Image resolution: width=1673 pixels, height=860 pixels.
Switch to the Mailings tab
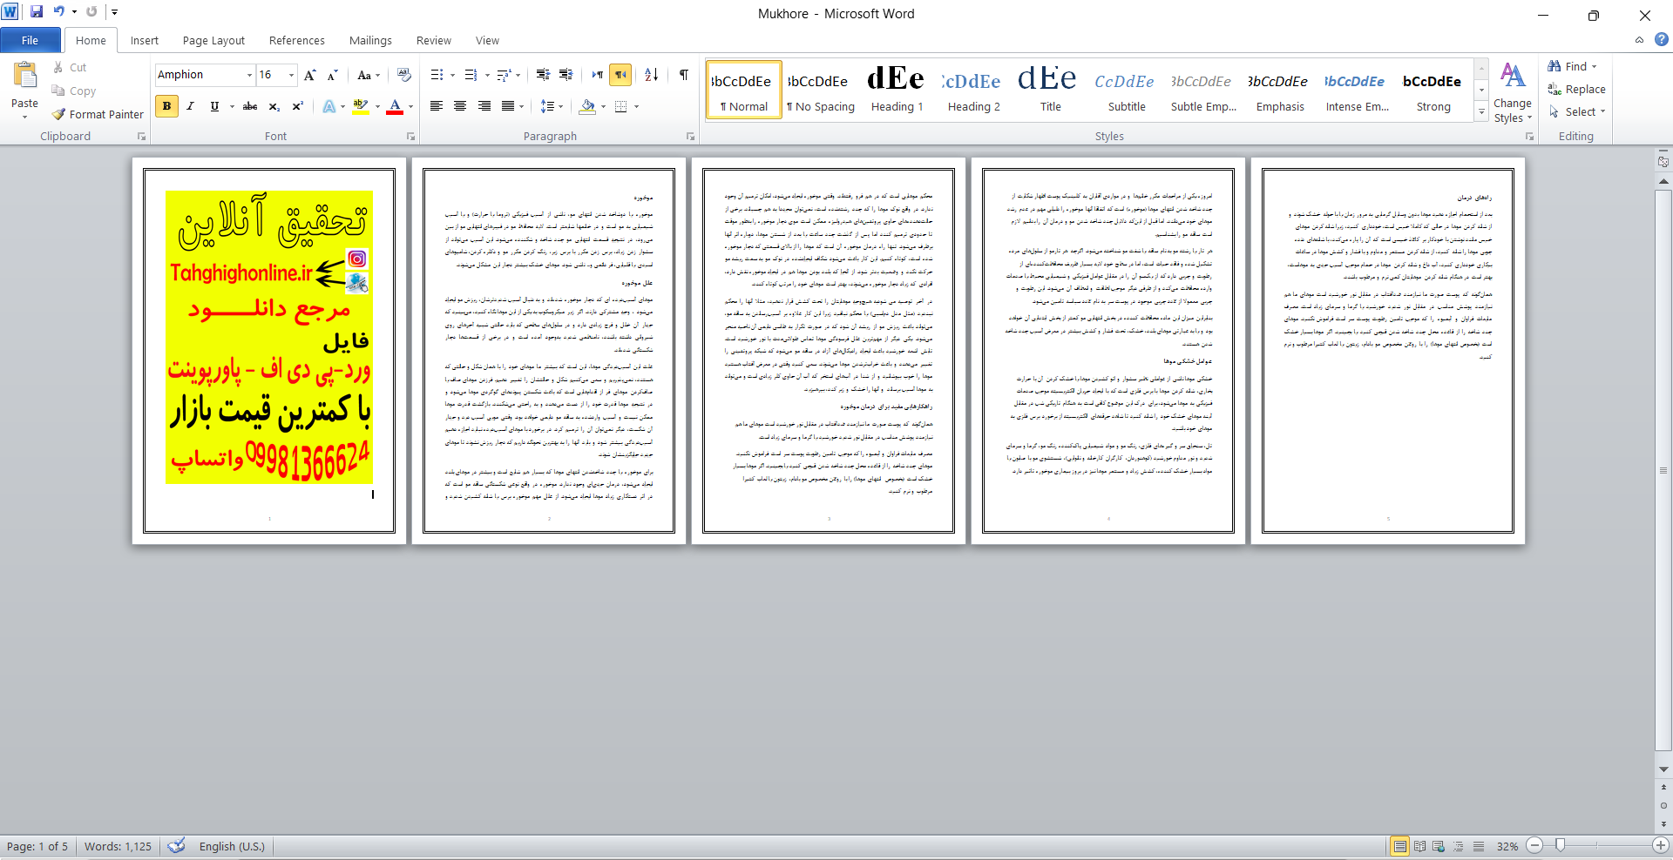pos(370,40)
